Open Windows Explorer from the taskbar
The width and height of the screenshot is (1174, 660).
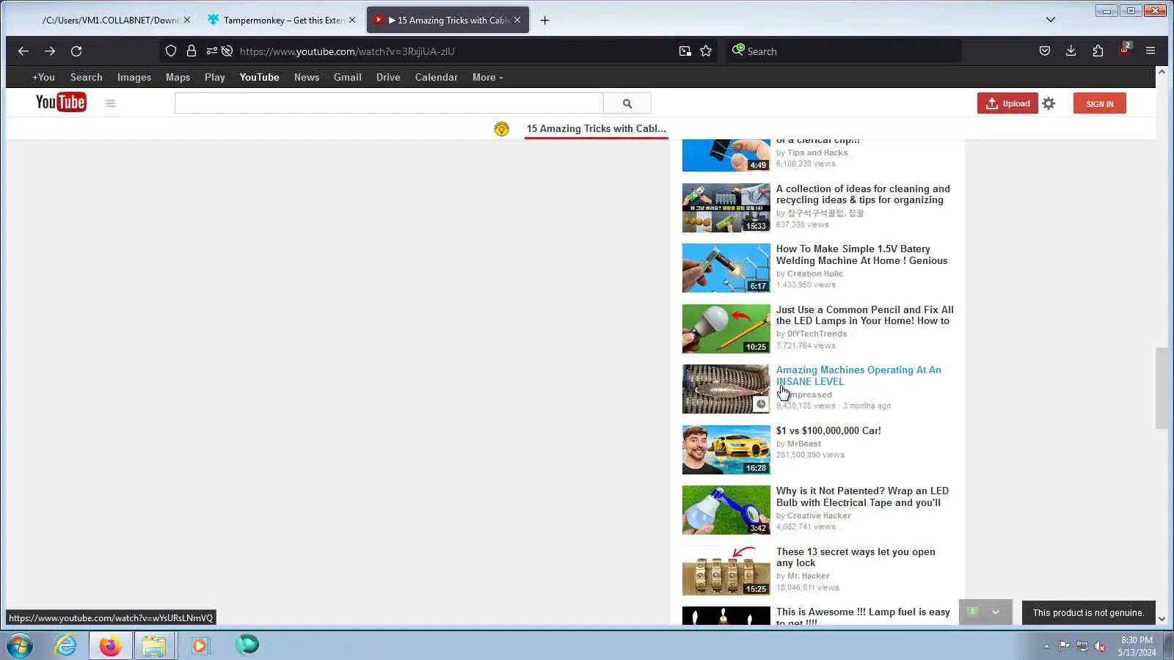pyautogui.click(x=154, y=645)
